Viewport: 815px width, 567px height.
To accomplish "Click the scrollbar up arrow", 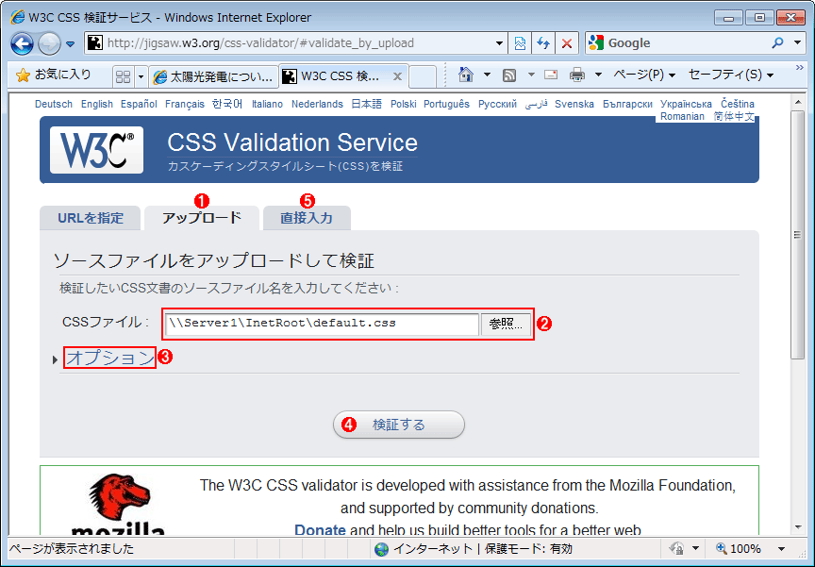I will pos(797,103).
